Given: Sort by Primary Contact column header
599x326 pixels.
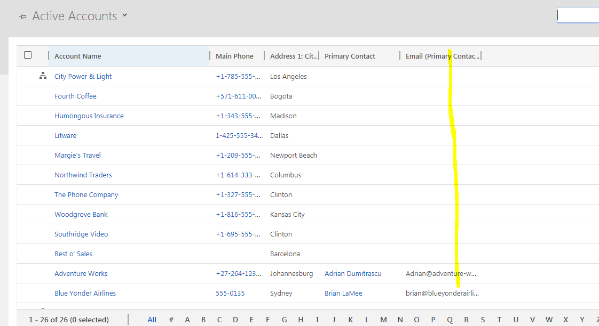Looking at the screenshot, I should [x=350, y=56].
